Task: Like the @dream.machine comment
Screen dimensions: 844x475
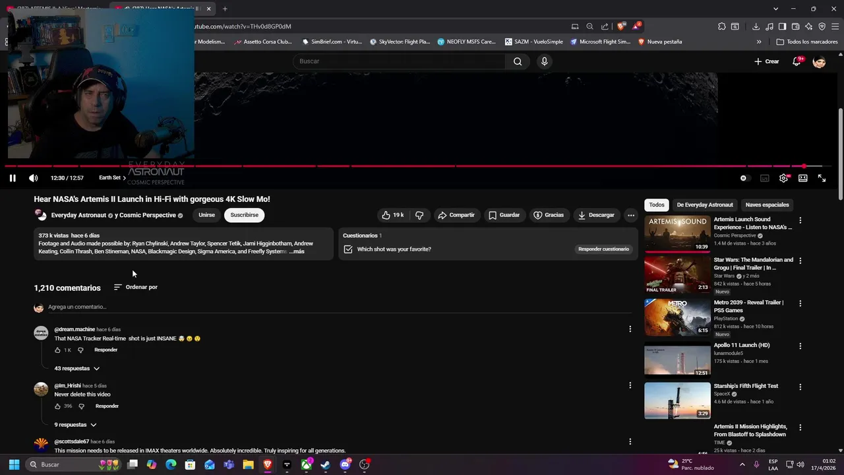Action: pyautogui.click(x=58, y=350)
